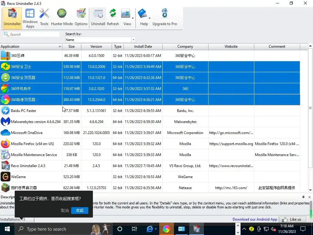Click the Cortana circle on the taskbar
The height and width of the screenshot is (235, 313).
120,229
